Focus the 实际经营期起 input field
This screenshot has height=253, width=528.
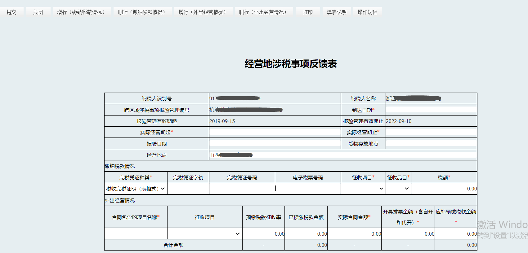tap(275, 132)
